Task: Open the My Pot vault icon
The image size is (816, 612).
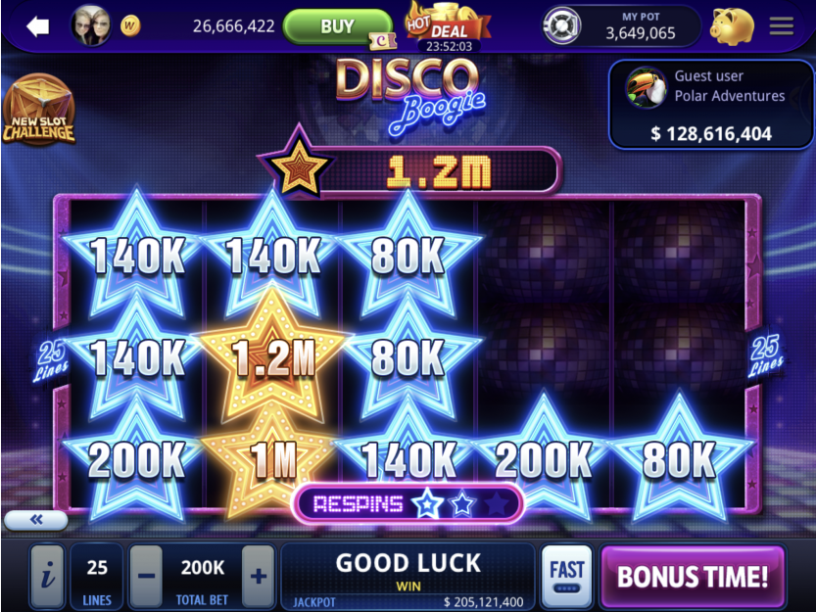Action: pyautogui.click(x=561, y=25)
